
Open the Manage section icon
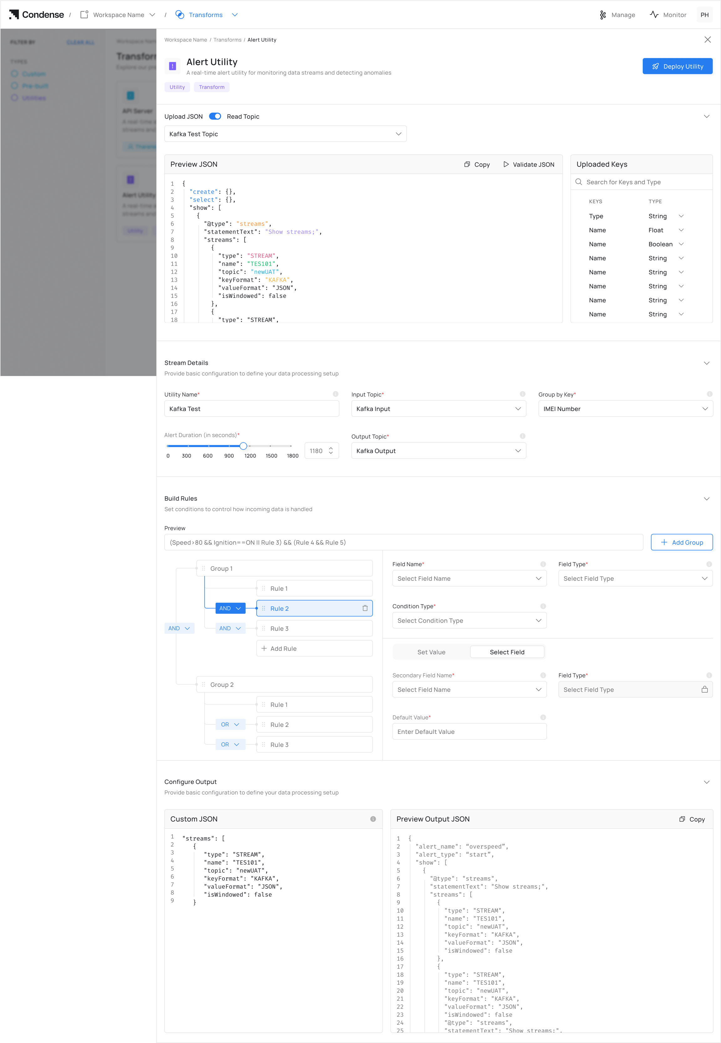tap(603, 15)
